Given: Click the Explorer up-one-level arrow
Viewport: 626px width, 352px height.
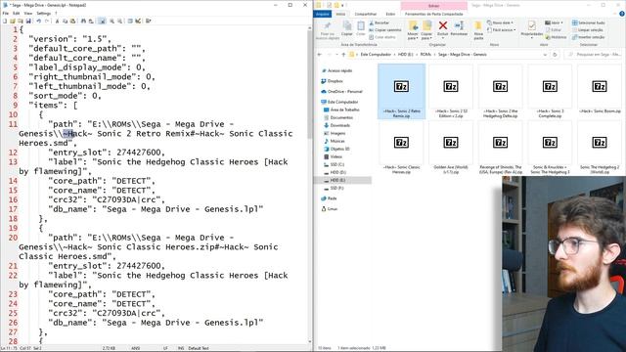Looking at the screenshot, I should tap(343, 55).
